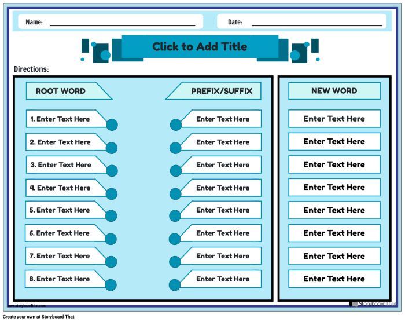Click the StoryboardThat logo at bottom right
The height and width of the screenshot is (322, 405).
(373, 304)
